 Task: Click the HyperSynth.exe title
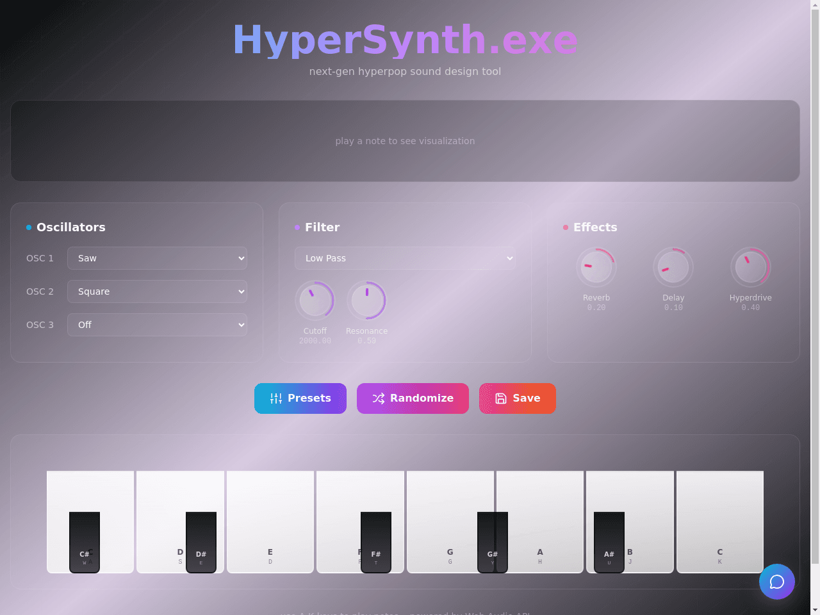405,40
